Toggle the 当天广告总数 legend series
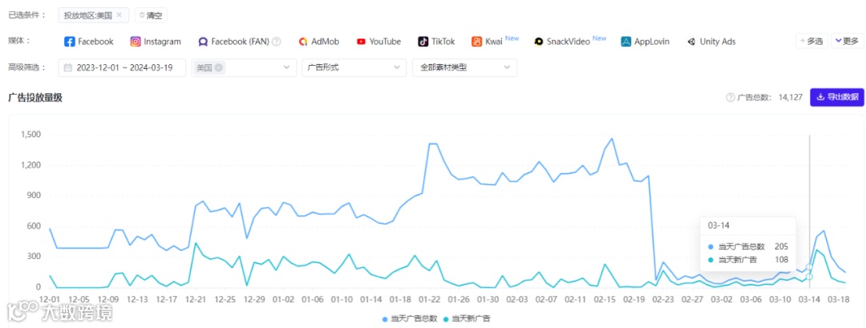Image resolution: width=866 pixels, height=328 pixels. 409,318
